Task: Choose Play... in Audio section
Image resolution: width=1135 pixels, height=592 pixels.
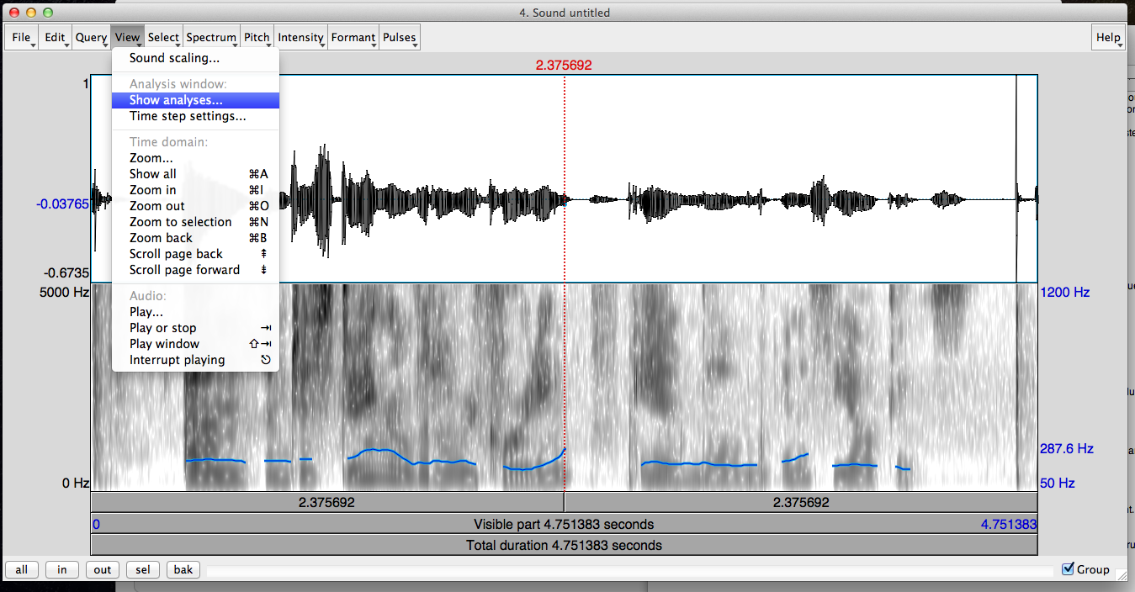Action: pyautogui.click(x=195, y=312)
